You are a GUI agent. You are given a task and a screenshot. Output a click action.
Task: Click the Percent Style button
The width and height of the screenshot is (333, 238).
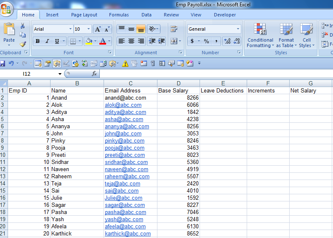click(x=206, y=41)
